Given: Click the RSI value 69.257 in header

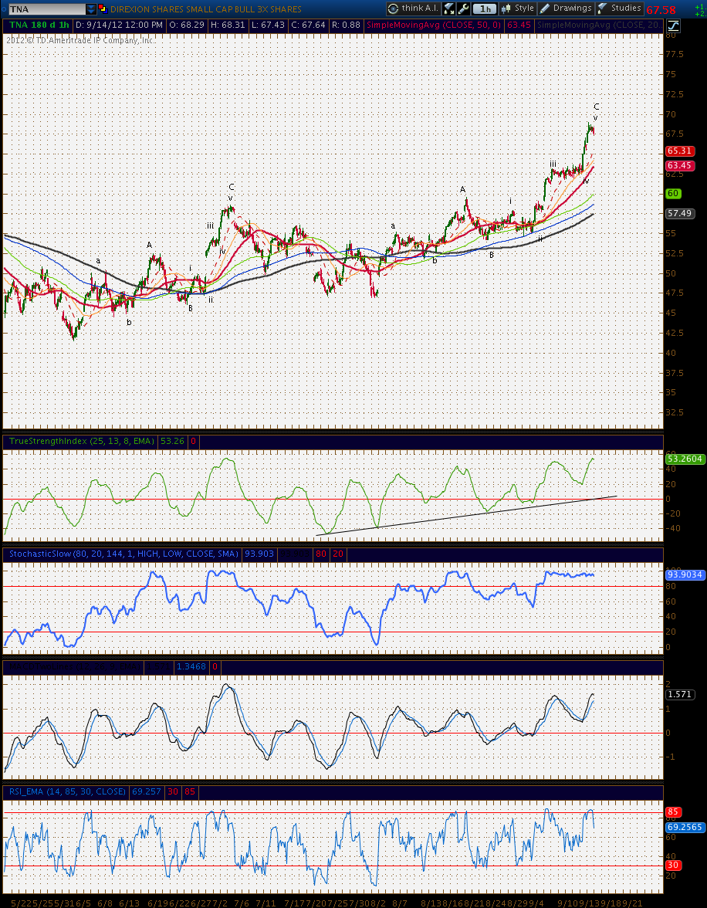Looking at the screenshot, I should 147,791.
